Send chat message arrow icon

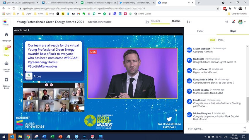click(x=245, y=128)
